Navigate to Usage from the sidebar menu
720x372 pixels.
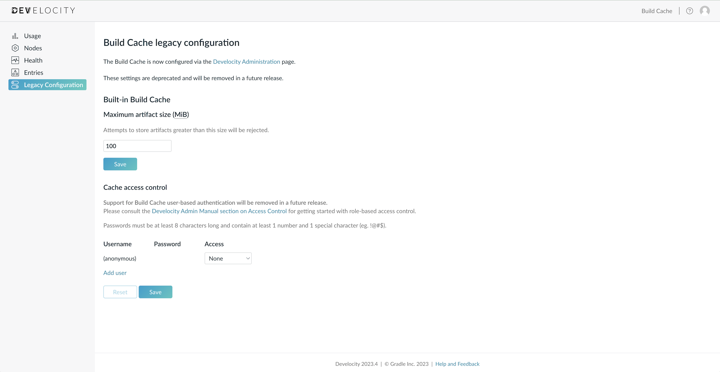[33, 36]
